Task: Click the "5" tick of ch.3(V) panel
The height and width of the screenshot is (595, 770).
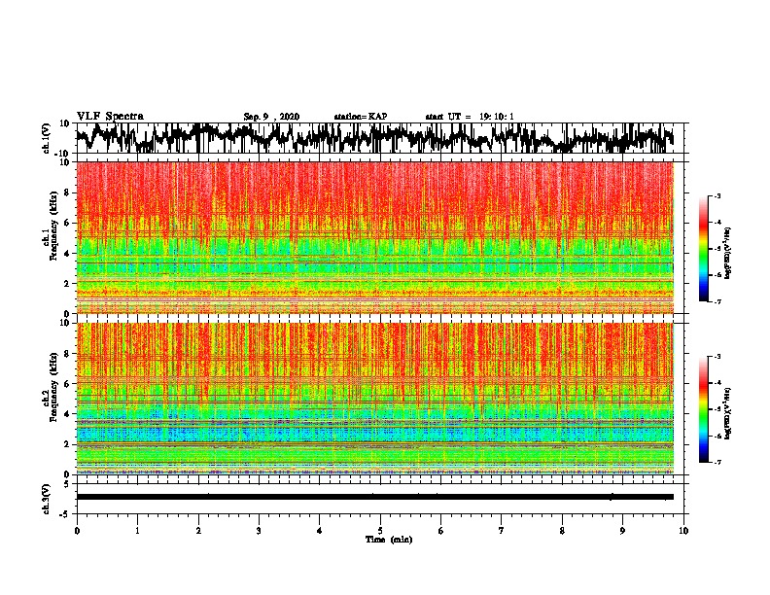Action: coord(68,484)
